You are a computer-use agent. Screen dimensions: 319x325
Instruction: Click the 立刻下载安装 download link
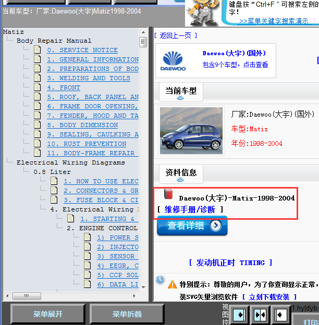[x=269, y=297]
